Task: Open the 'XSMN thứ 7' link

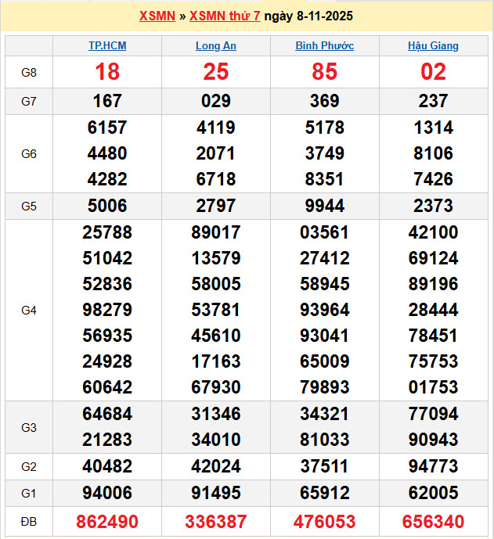Action: 225,16
